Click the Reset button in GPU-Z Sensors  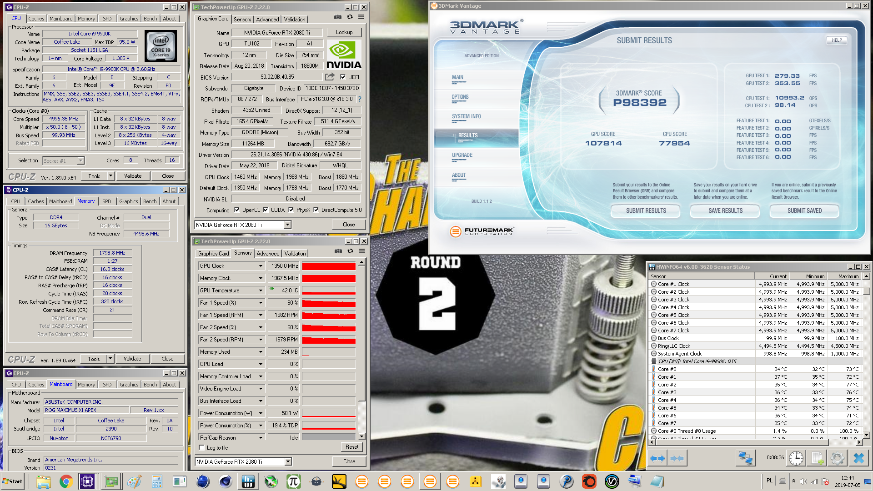pos(352,447)
